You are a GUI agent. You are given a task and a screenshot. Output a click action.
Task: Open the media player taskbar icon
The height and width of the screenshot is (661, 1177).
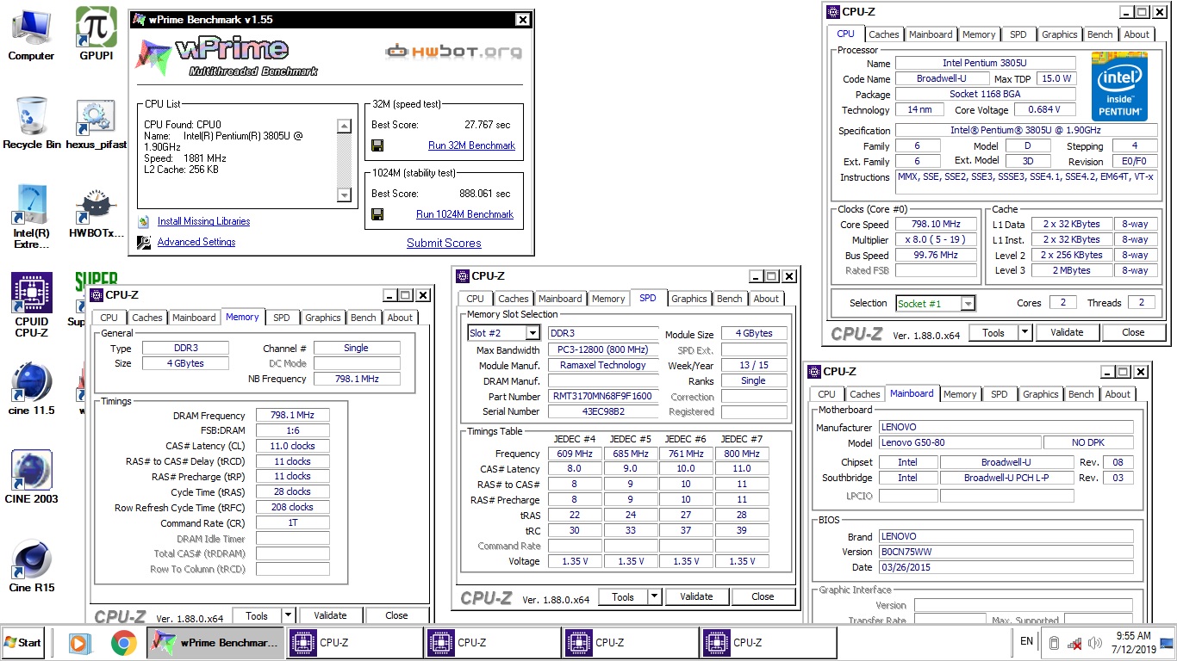tap(78, 643)
